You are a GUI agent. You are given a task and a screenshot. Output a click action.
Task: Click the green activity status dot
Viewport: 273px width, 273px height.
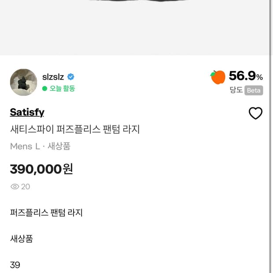coord(44,89)
